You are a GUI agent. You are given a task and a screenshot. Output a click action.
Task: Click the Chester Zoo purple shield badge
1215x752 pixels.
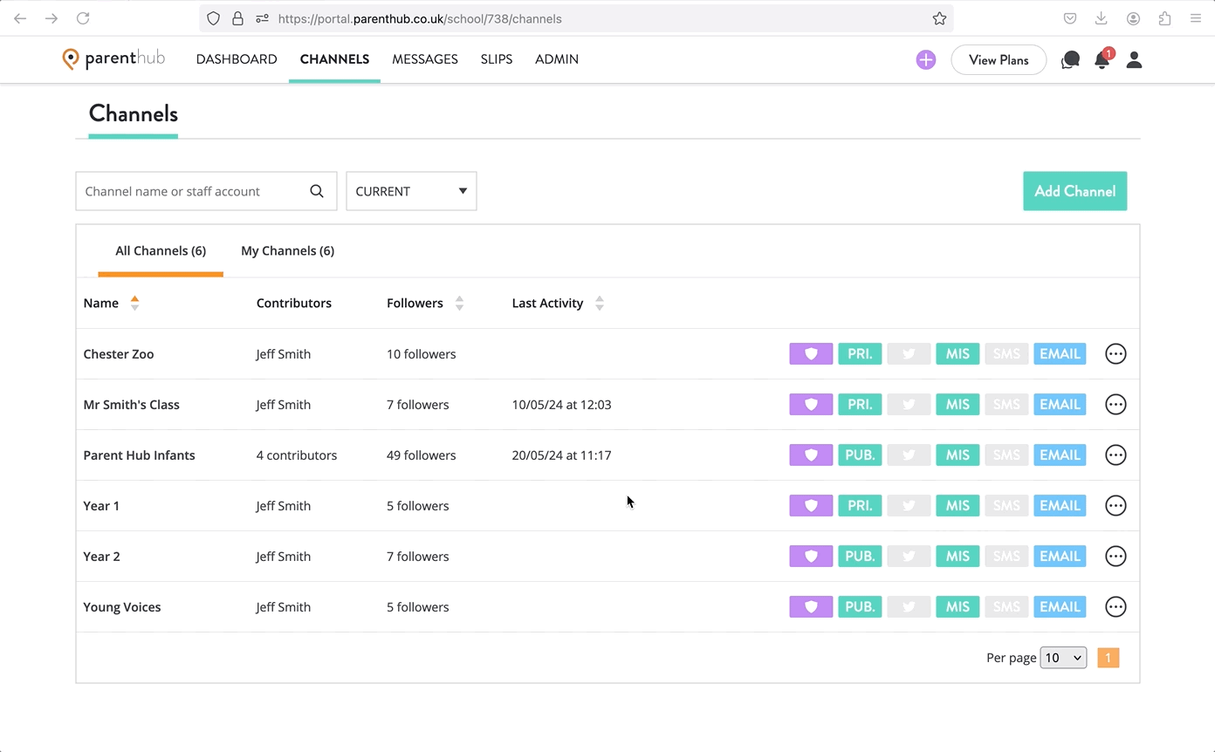811,354
